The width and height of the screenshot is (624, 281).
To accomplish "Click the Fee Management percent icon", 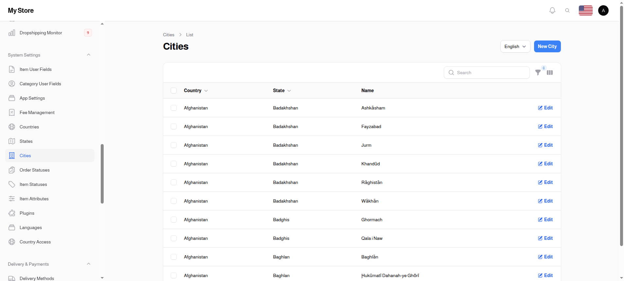I will pos(12,112).
